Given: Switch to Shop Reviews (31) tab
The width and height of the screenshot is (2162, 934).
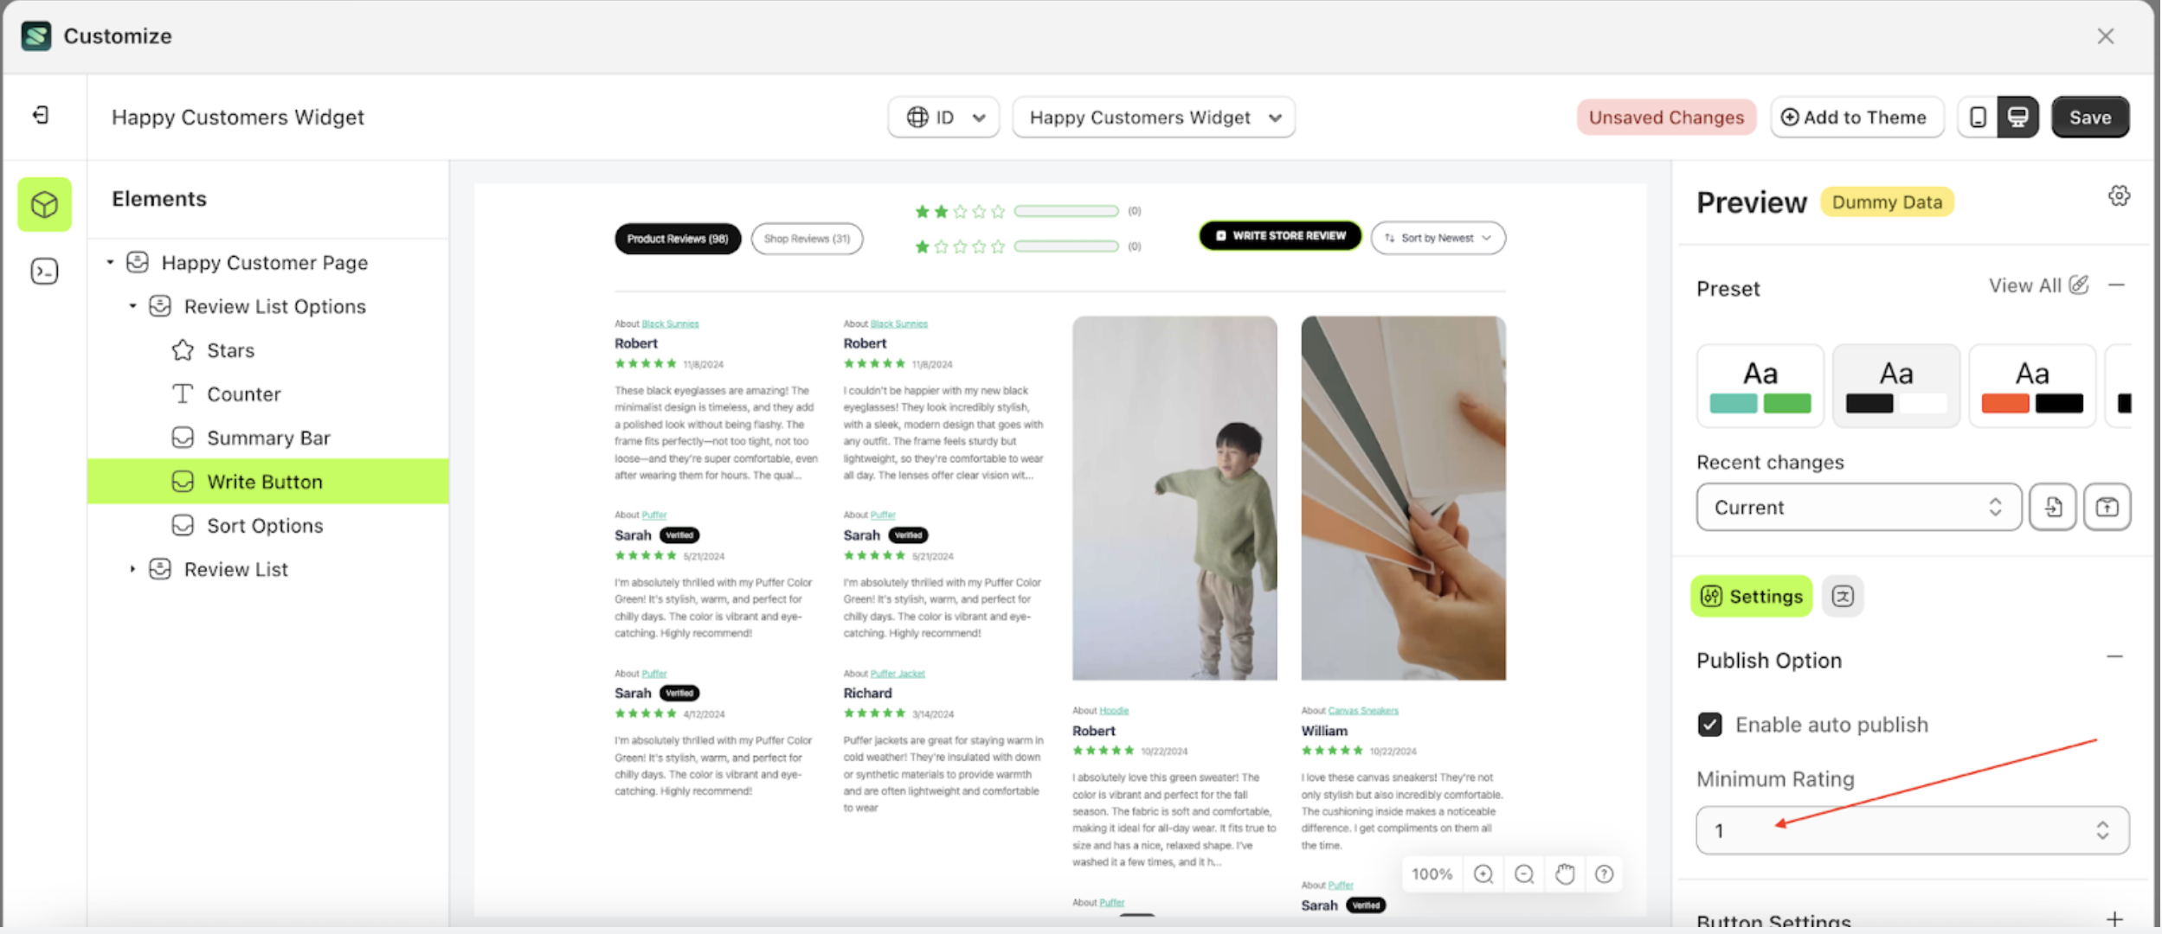Looking at the screenshot, I should click(807, 238).
